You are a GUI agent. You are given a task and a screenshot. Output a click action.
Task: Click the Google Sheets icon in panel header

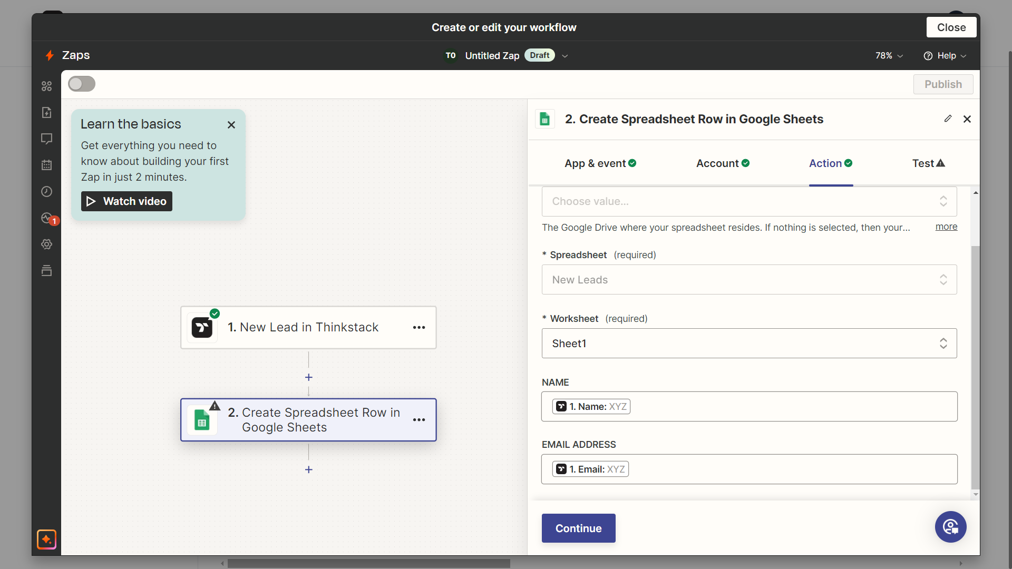pos(545,119)
